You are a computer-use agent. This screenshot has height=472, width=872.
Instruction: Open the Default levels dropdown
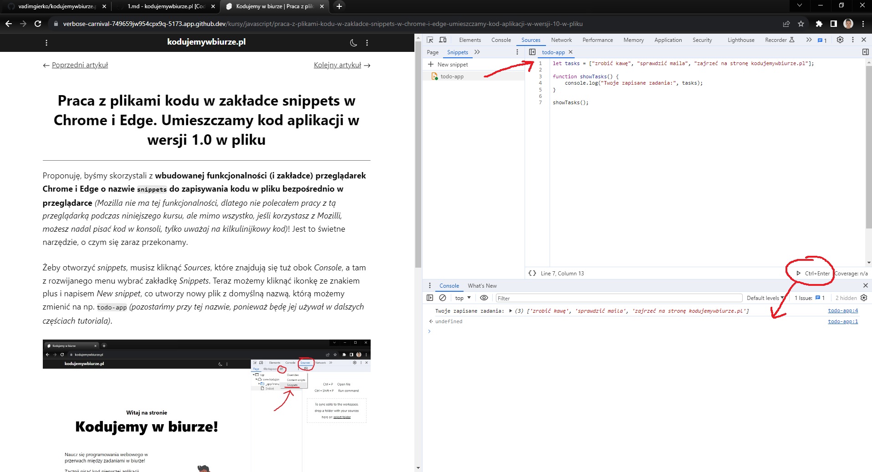click(x=765, y=298)
